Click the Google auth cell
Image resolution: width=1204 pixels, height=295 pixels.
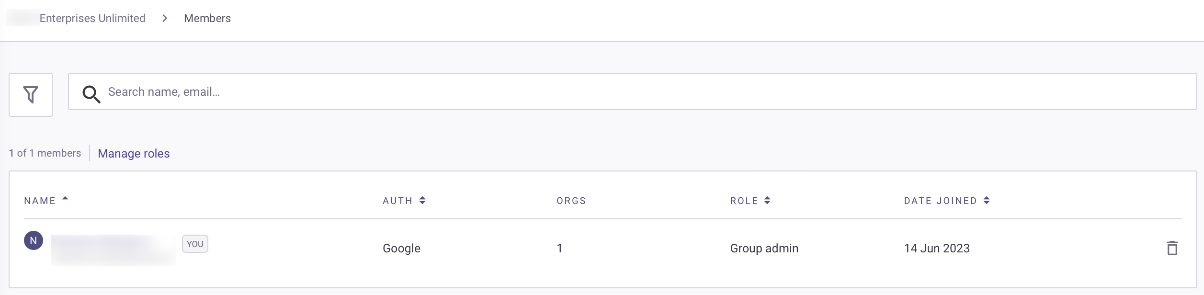[x=401, y=248]
